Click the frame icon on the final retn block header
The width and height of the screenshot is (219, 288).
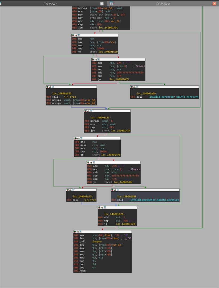(x=80, y=231)
